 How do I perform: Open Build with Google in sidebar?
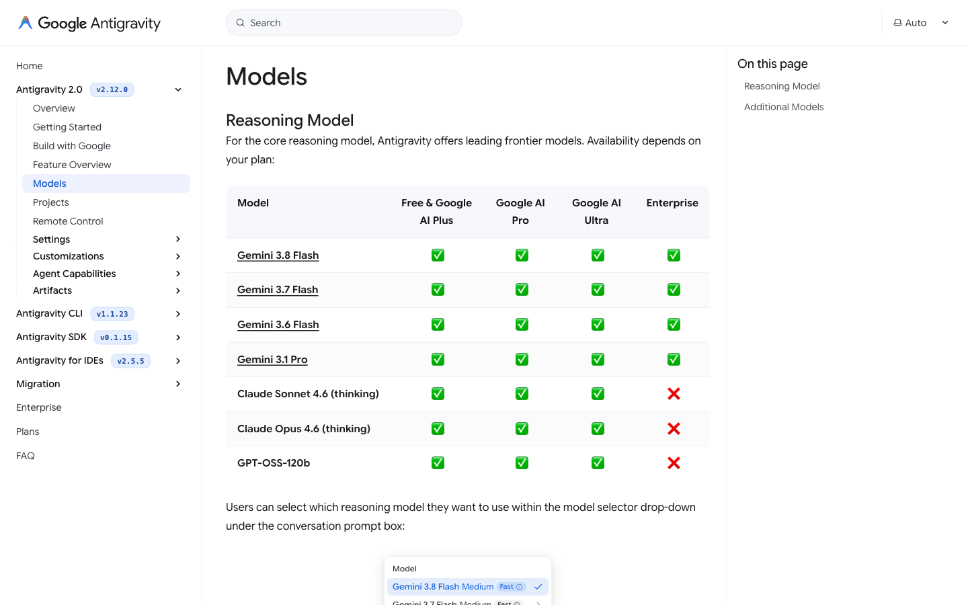[72, 146]
